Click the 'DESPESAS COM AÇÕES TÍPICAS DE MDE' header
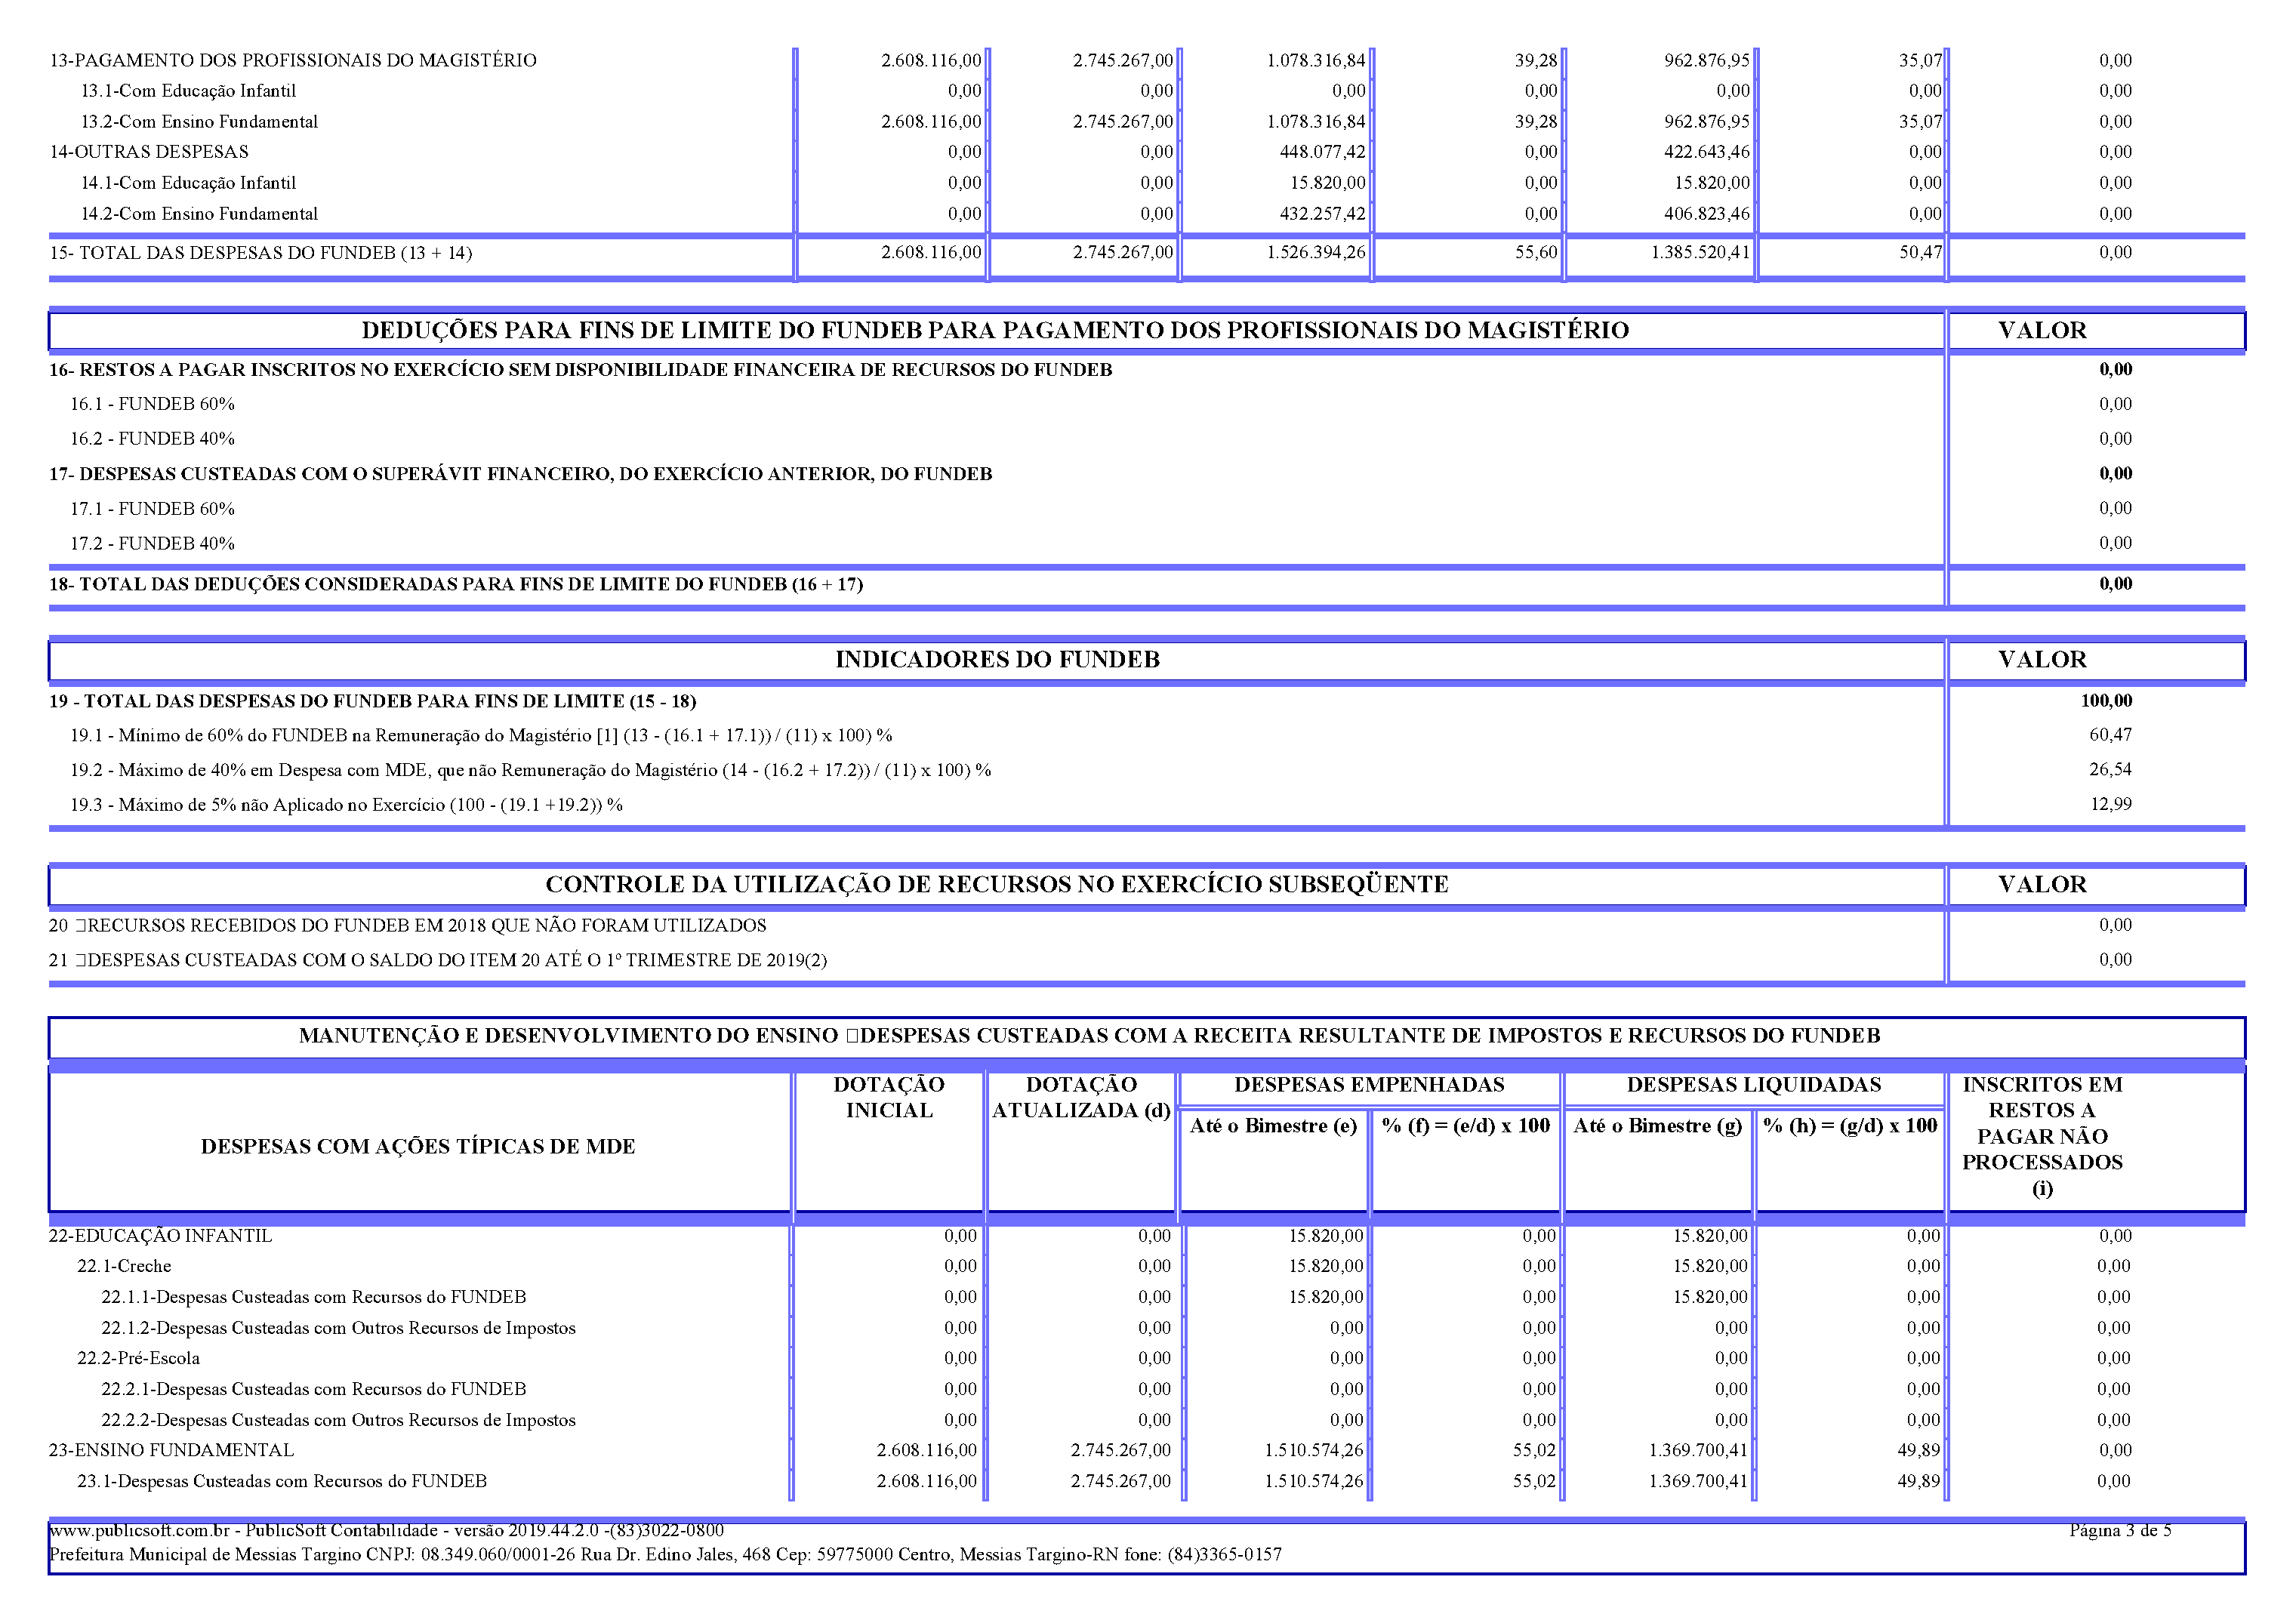 click(418, 1147)
